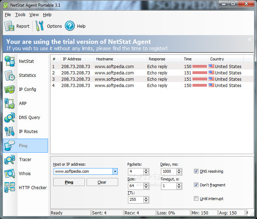Click the US flag in row 2
Screen dimensions: 257x219
pyautogui.click(x=211, y=73)
